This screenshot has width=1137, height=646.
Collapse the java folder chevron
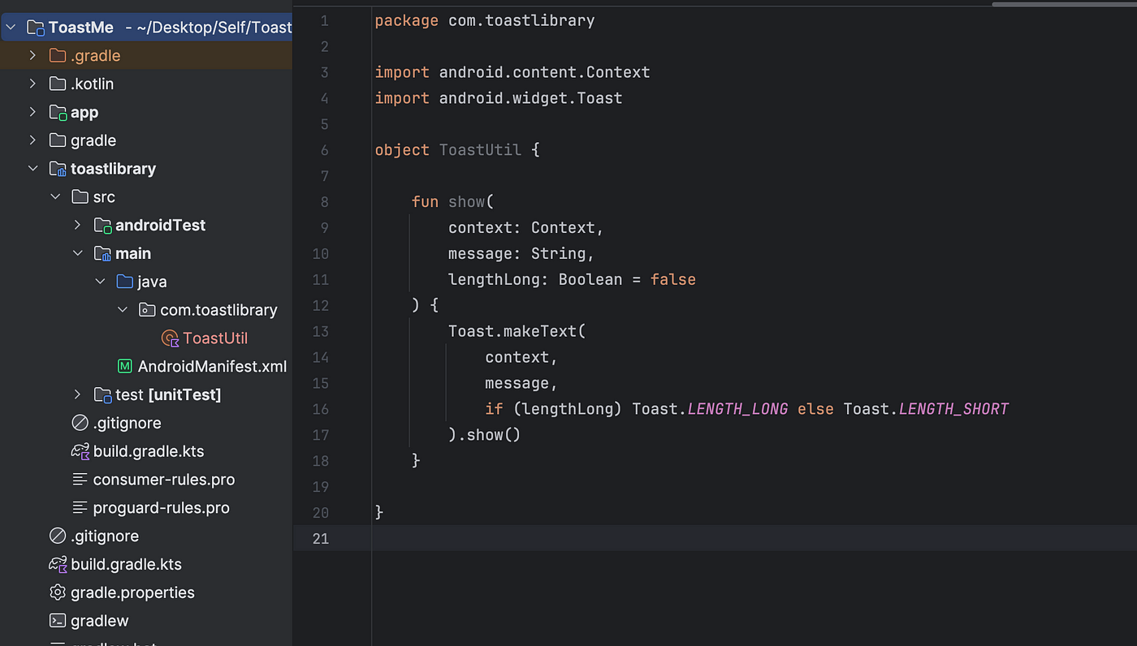tap(101, 282)
